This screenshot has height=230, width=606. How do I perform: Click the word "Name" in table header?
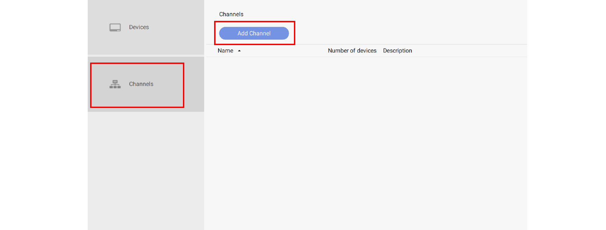225,51
